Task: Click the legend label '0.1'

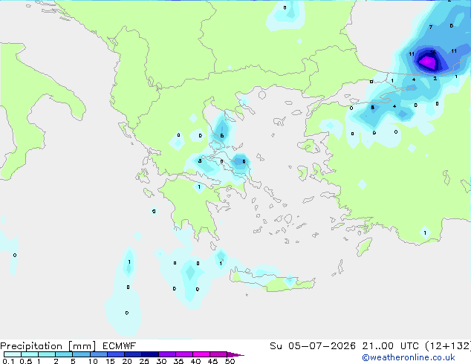Action: click(x=8, y=361)
